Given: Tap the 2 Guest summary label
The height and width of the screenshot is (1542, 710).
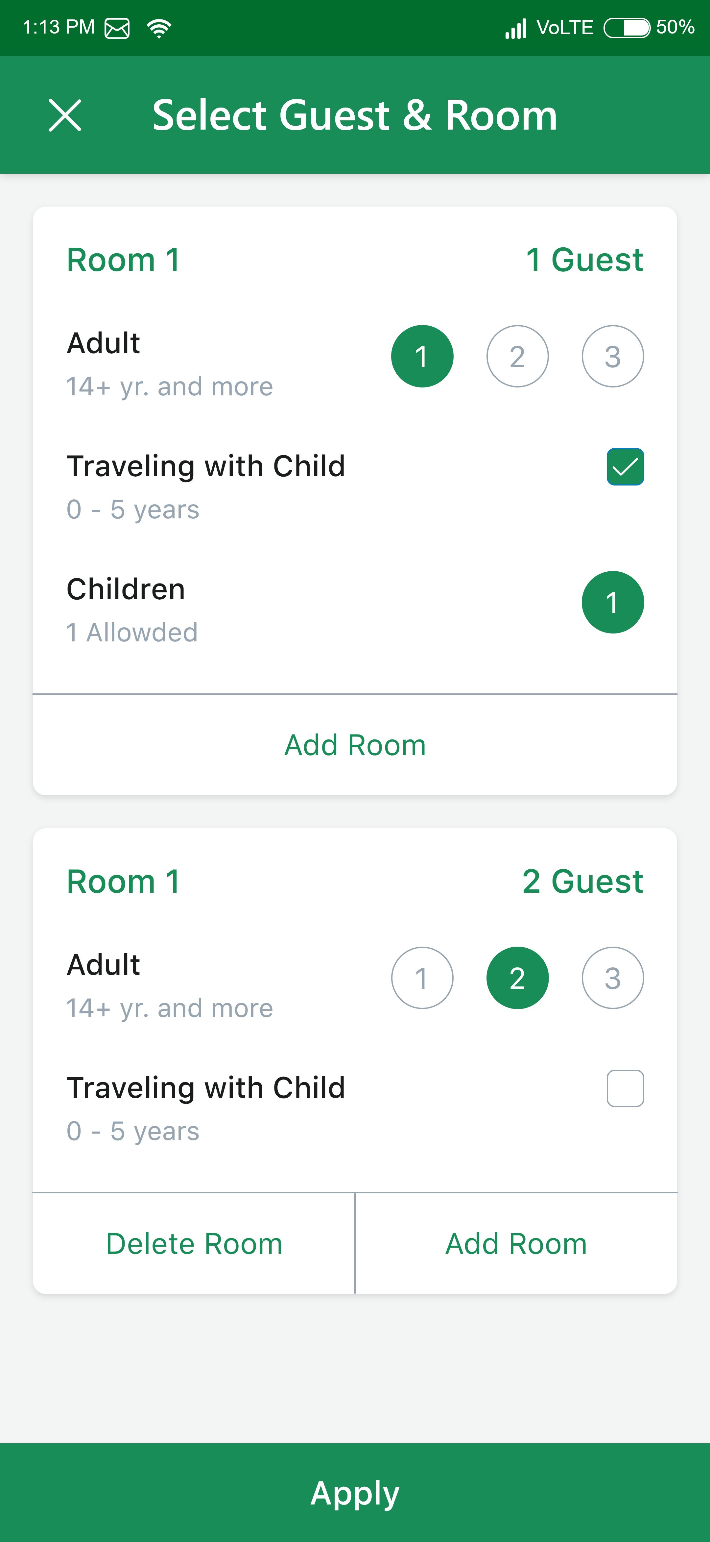Looking at the screenshot, I should pos(582,881).
